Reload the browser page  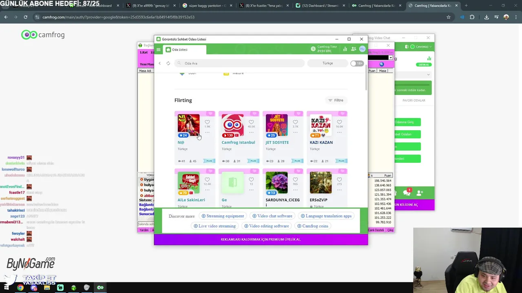[25, 17]
